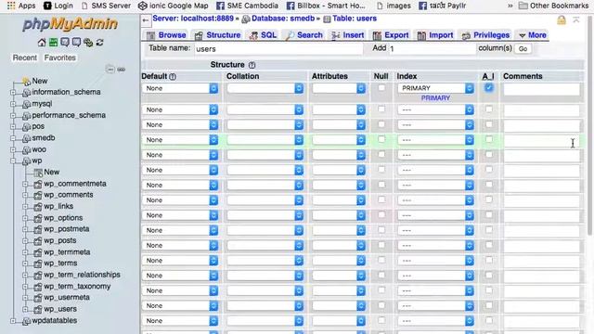Image resolution: width=594 pixels, height=334 pixels.
Task: Click the Go button to add columns
Action: coord(523,49)
